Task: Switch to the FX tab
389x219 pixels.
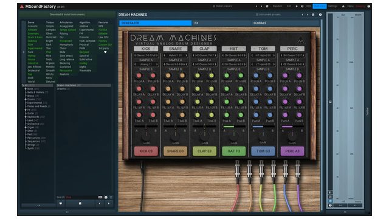Action: pos(221,23)
